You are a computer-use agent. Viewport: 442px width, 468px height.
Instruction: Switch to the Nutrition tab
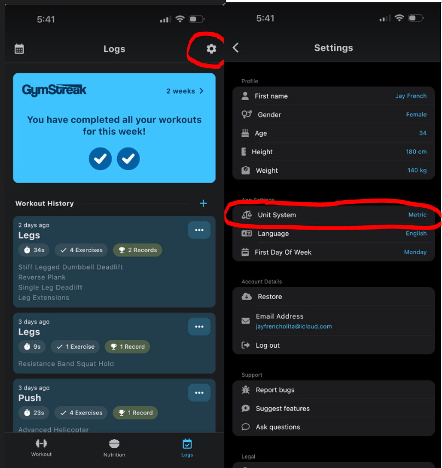click(114, 448)
